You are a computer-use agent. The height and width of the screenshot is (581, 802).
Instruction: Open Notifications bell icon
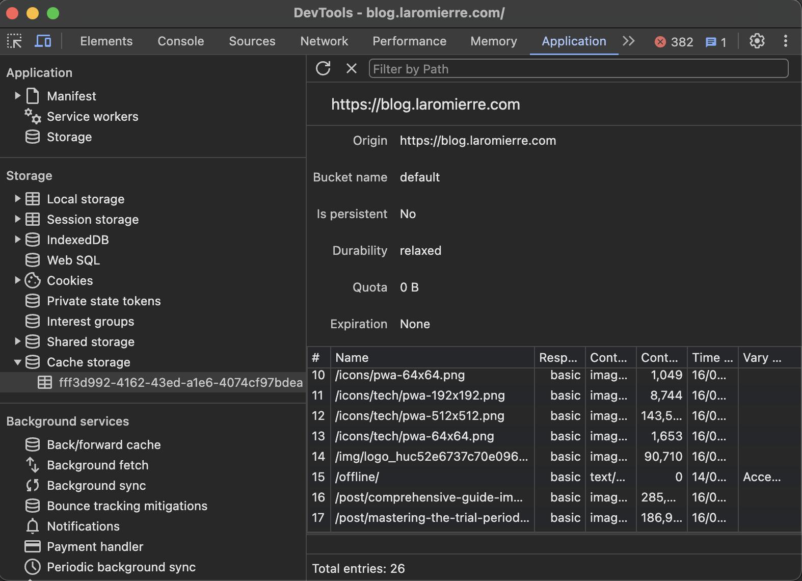click(33, 526)
